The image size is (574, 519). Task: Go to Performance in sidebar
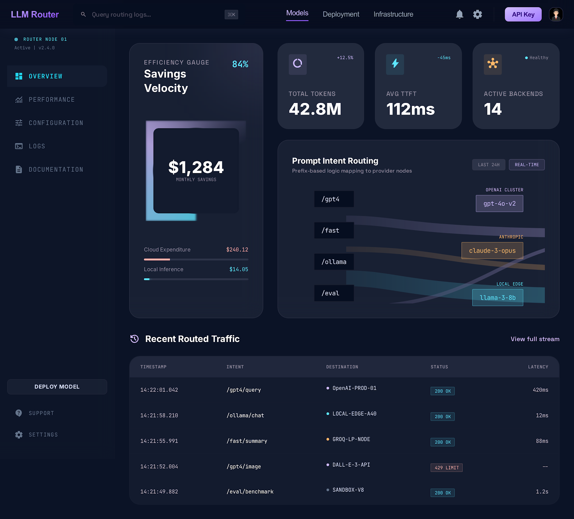52,100
